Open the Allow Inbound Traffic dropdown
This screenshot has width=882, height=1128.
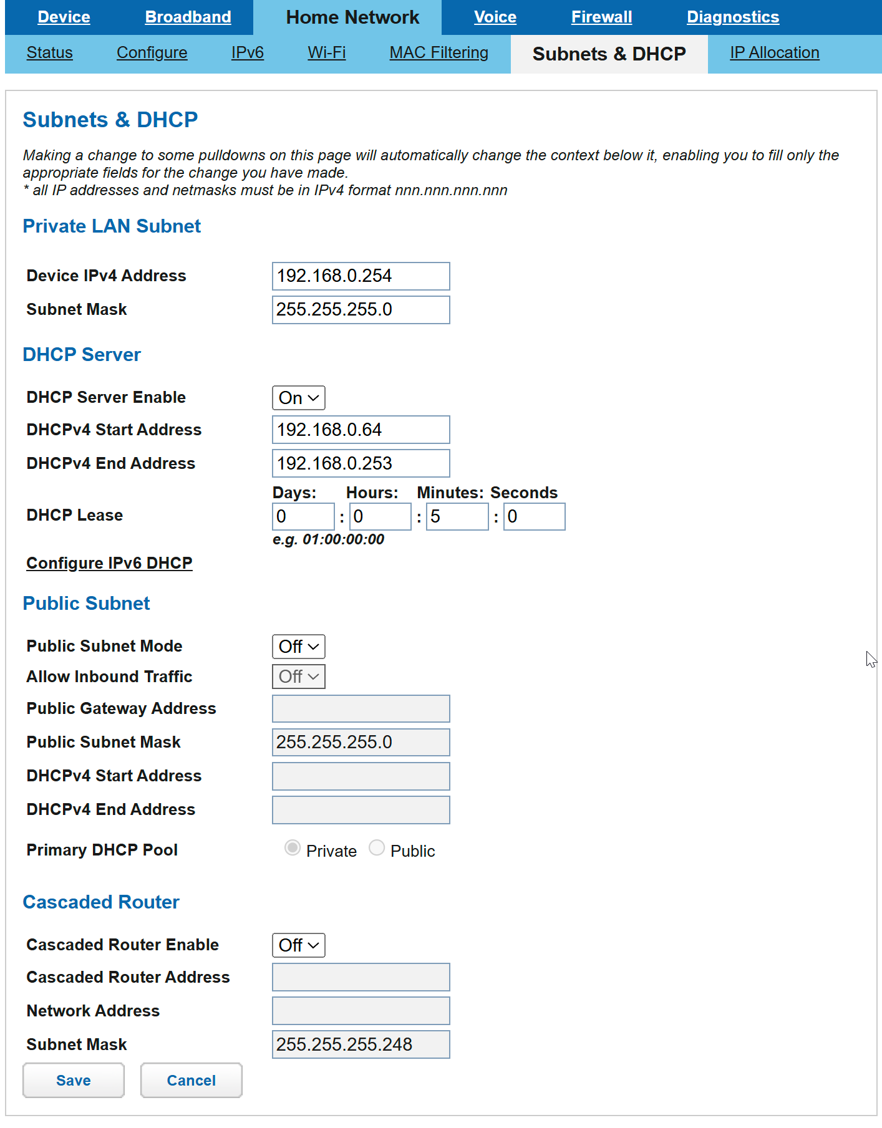point(298,677)
